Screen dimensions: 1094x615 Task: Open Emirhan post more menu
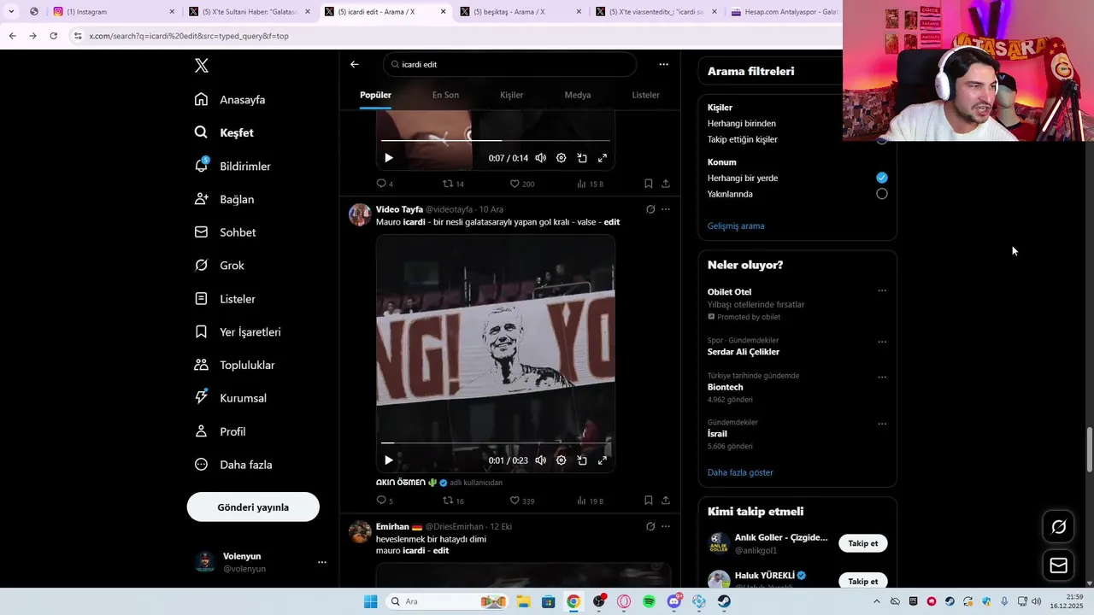[666, 526]
